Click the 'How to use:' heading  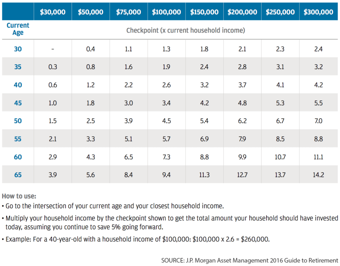(19, 196)
